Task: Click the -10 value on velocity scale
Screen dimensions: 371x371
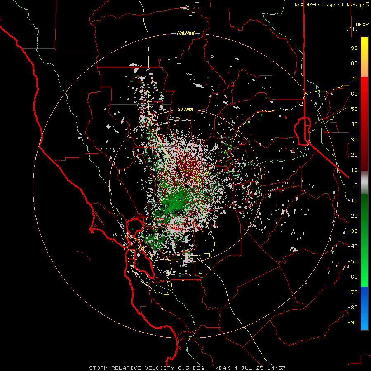Action: click(x=352, y=201)
